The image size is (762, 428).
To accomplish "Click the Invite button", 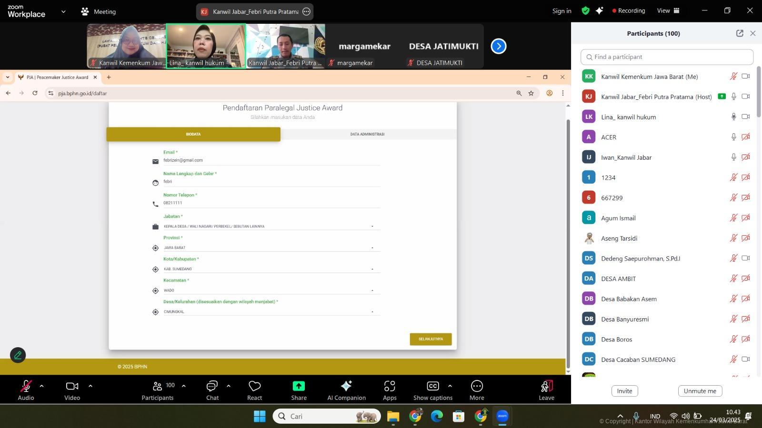I will (x=624, y=391).
